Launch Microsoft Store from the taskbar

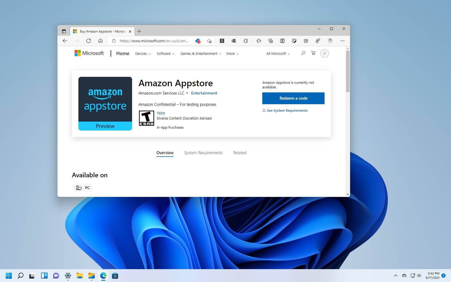coord(115,276)
